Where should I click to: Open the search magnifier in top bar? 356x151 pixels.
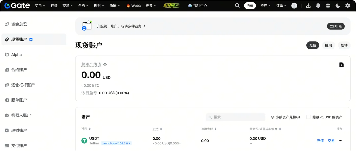coord(237,6)
